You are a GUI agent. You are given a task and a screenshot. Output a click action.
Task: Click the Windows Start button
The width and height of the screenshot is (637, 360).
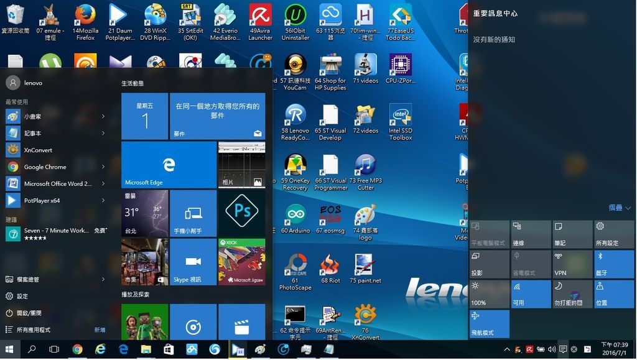click(x=9, y=349)
